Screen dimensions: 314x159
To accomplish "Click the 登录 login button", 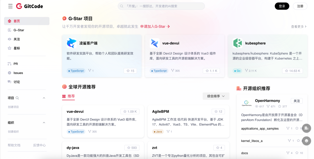I will [282, 6].
